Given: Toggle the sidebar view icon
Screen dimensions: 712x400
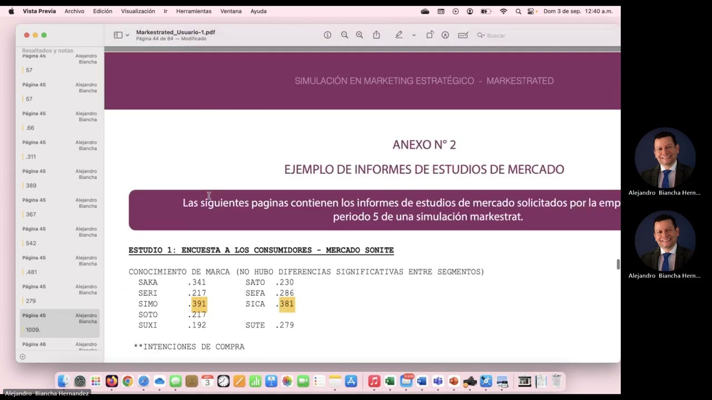Looking at the screenshot, I should [118, 35].
